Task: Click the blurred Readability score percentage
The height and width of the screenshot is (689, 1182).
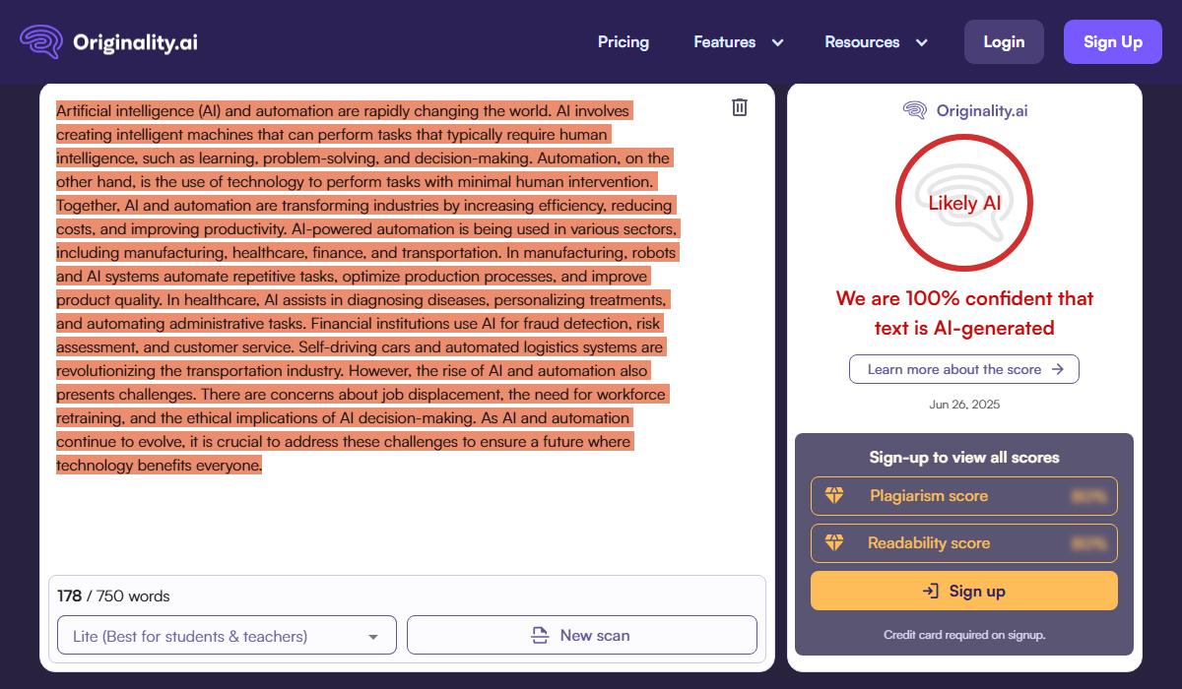Action: click(1088, 543)
